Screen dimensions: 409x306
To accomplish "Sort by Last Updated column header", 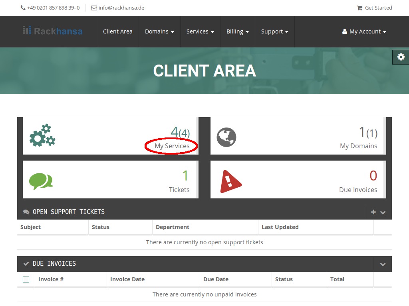I will point(280,227).
